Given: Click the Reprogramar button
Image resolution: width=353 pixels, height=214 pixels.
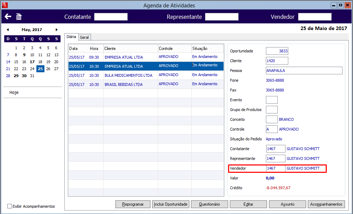Looking at the screenshot, I should tap(133, 204).
